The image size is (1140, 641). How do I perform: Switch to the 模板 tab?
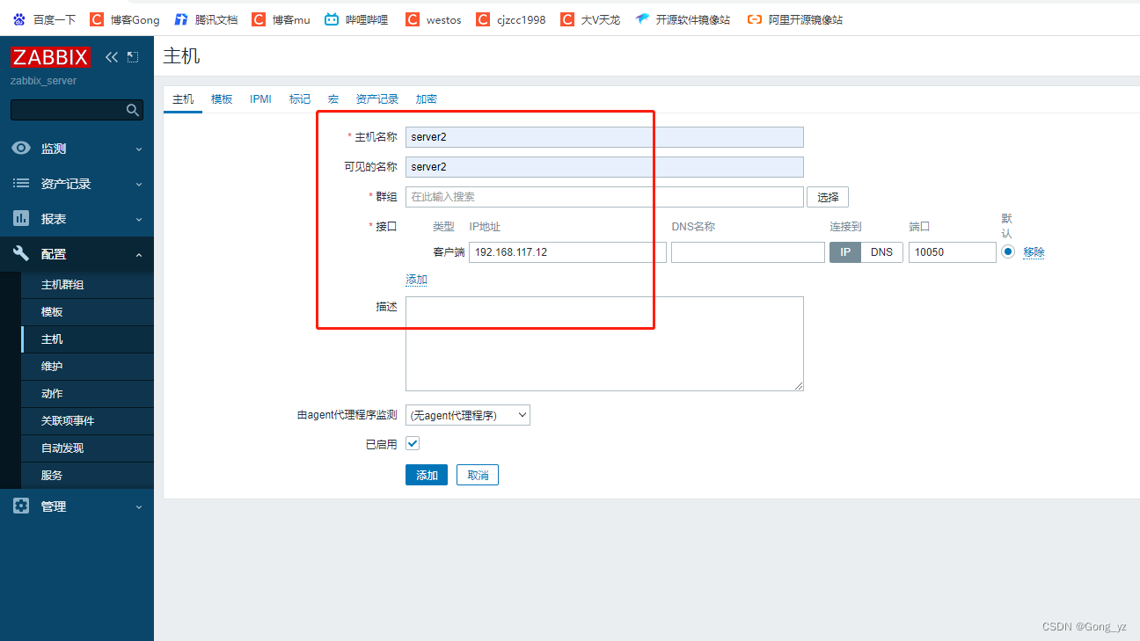[222, 99]
